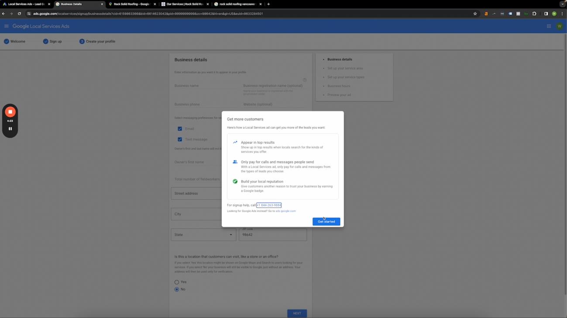Switch to the Our Services Rock Solid tab
Viewport: 567px width, 318px height.
(184, 4)
